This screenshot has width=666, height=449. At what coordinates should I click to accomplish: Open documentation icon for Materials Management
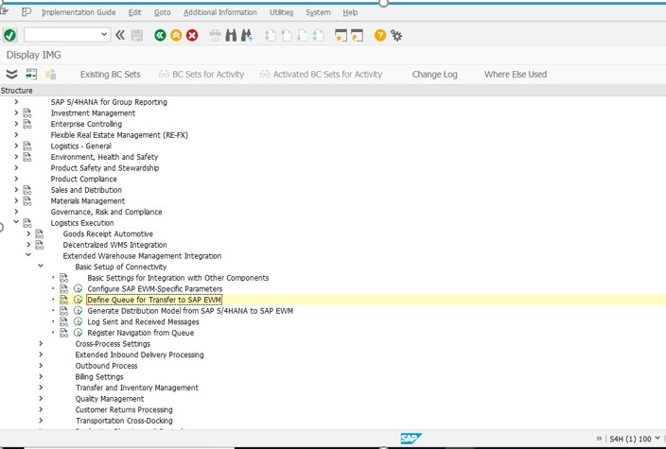(27, 200)
